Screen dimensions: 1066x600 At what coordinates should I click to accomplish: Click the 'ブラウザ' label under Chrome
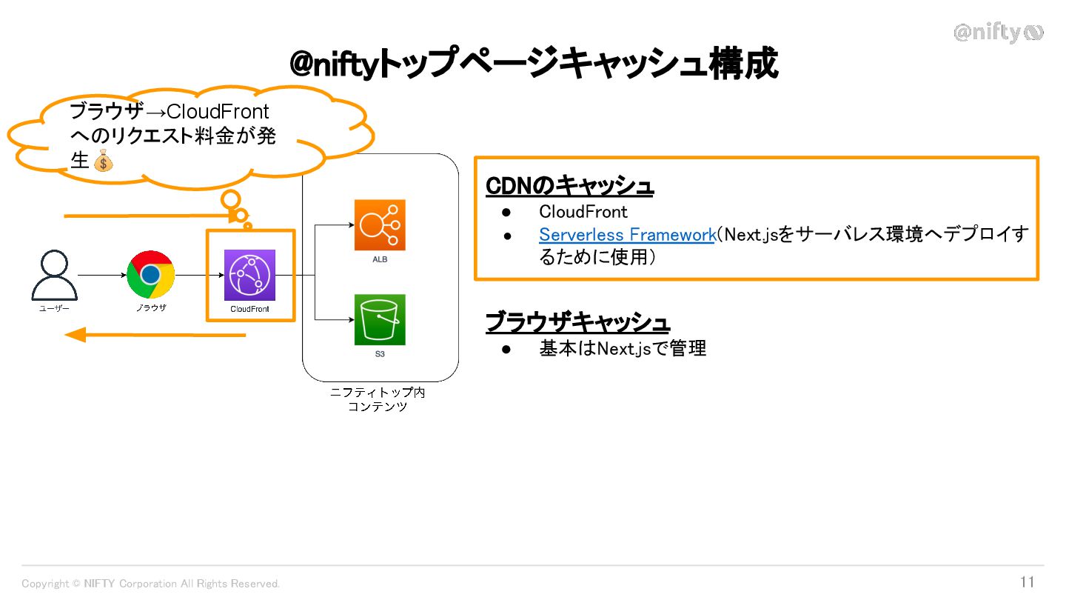(151, 307)
